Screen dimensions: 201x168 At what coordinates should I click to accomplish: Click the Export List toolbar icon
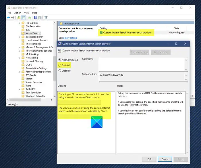click(29, 17)
